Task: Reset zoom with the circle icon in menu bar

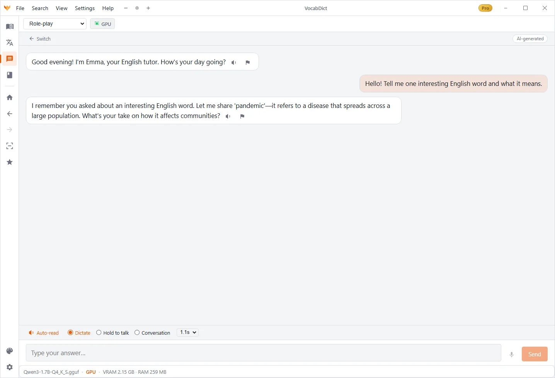Action: tap(137, 8)
